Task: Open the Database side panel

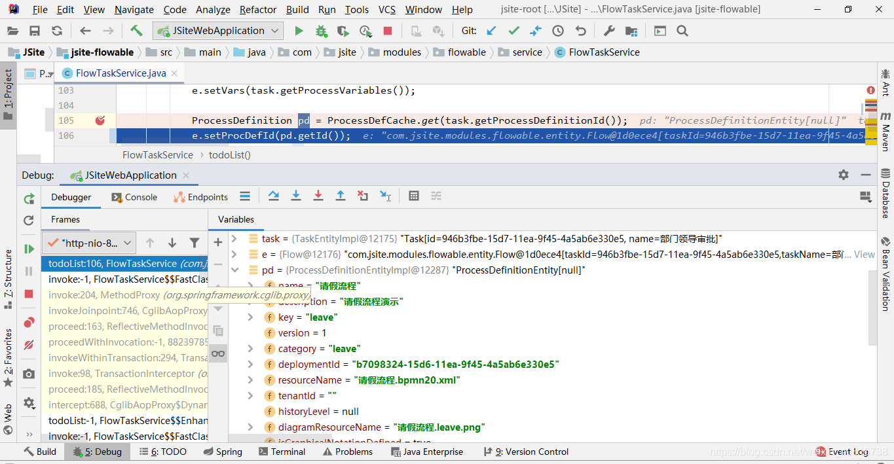Action: click(885, 193)
